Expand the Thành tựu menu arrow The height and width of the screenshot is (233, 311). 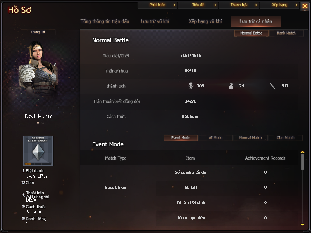(256, 5)
